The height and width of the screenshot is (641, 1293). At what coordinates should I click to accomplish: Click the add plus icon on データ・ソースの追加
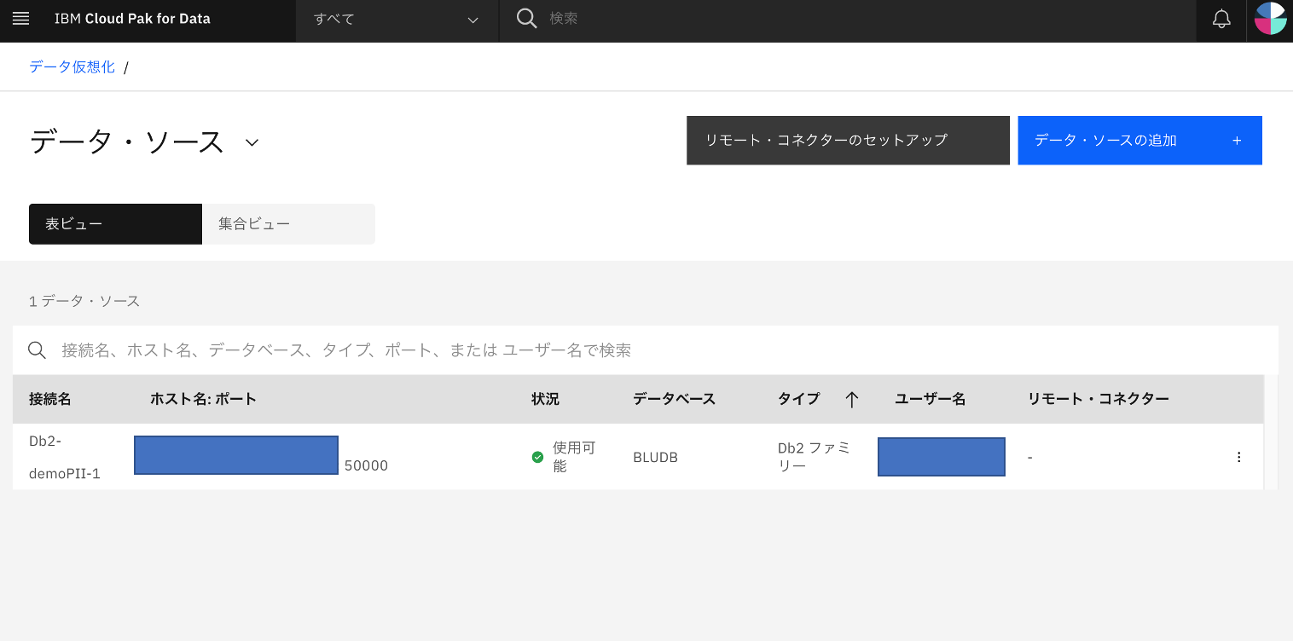1237,140
